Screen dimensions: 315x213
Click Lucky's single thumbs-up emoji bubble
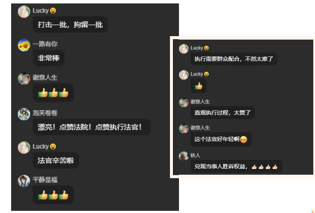click(x=198, y=86)
